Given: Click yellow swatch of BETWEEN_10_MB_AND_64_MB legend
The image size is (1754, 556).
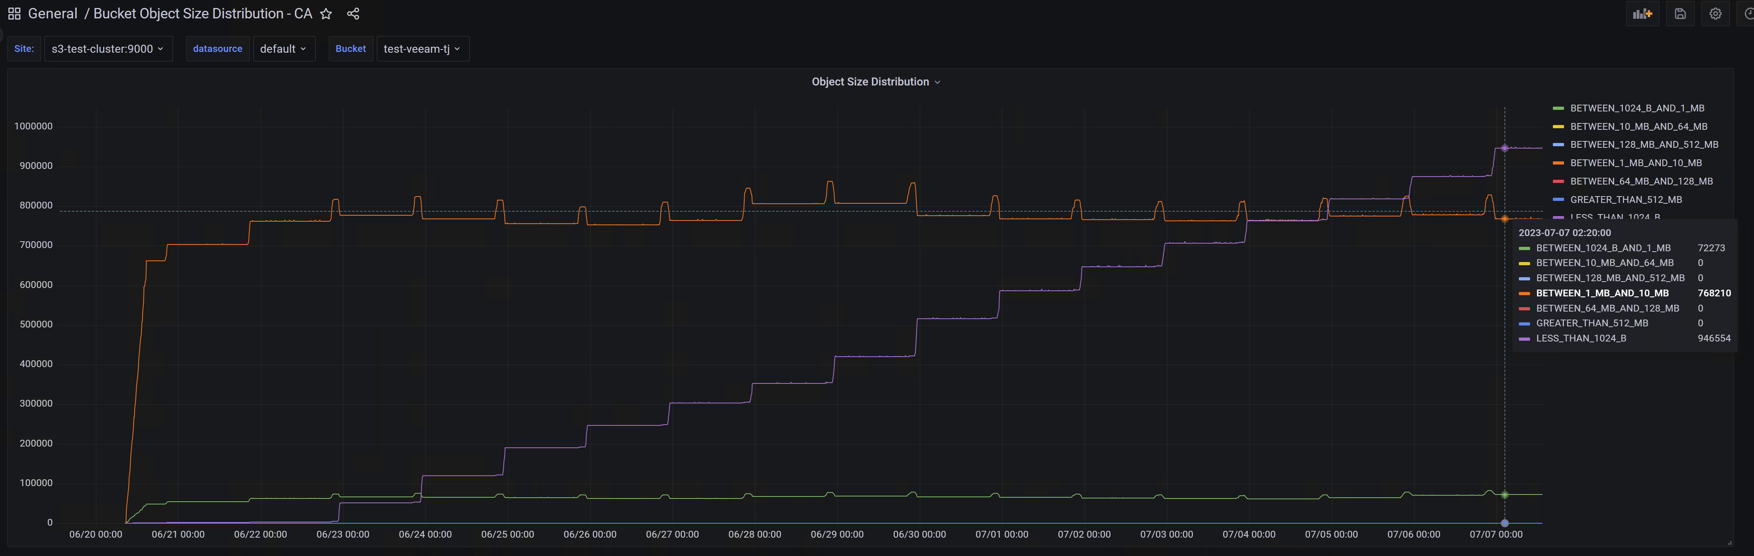Looking at the screenshot, I should point(1558,127).
